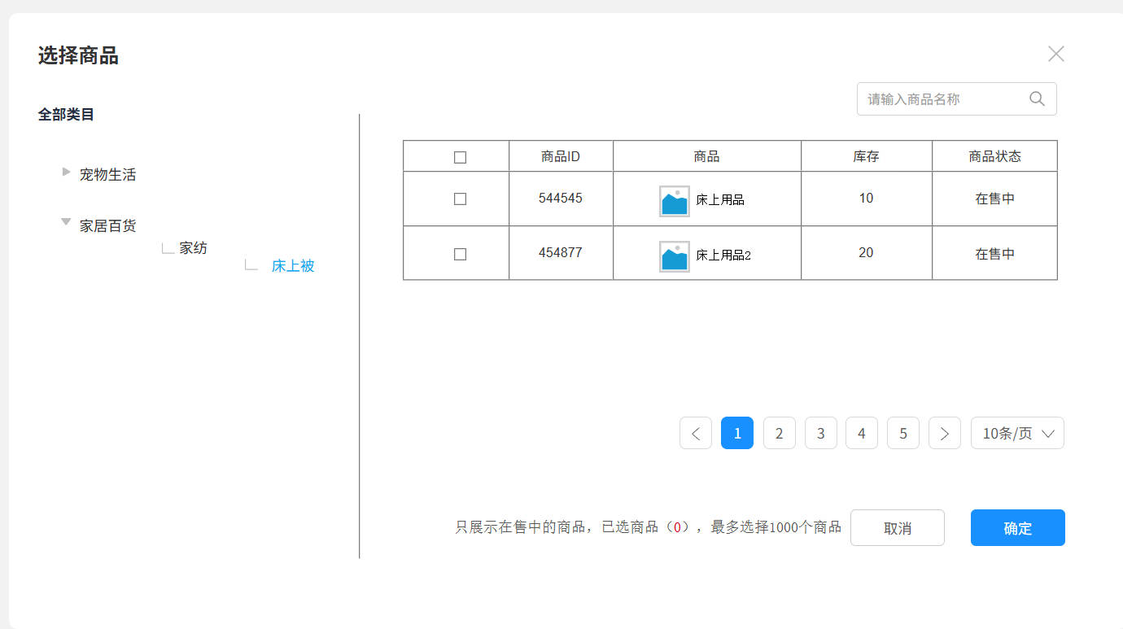Expand the 宠物生活 category
1123x629 pixels.
point(67,172)
